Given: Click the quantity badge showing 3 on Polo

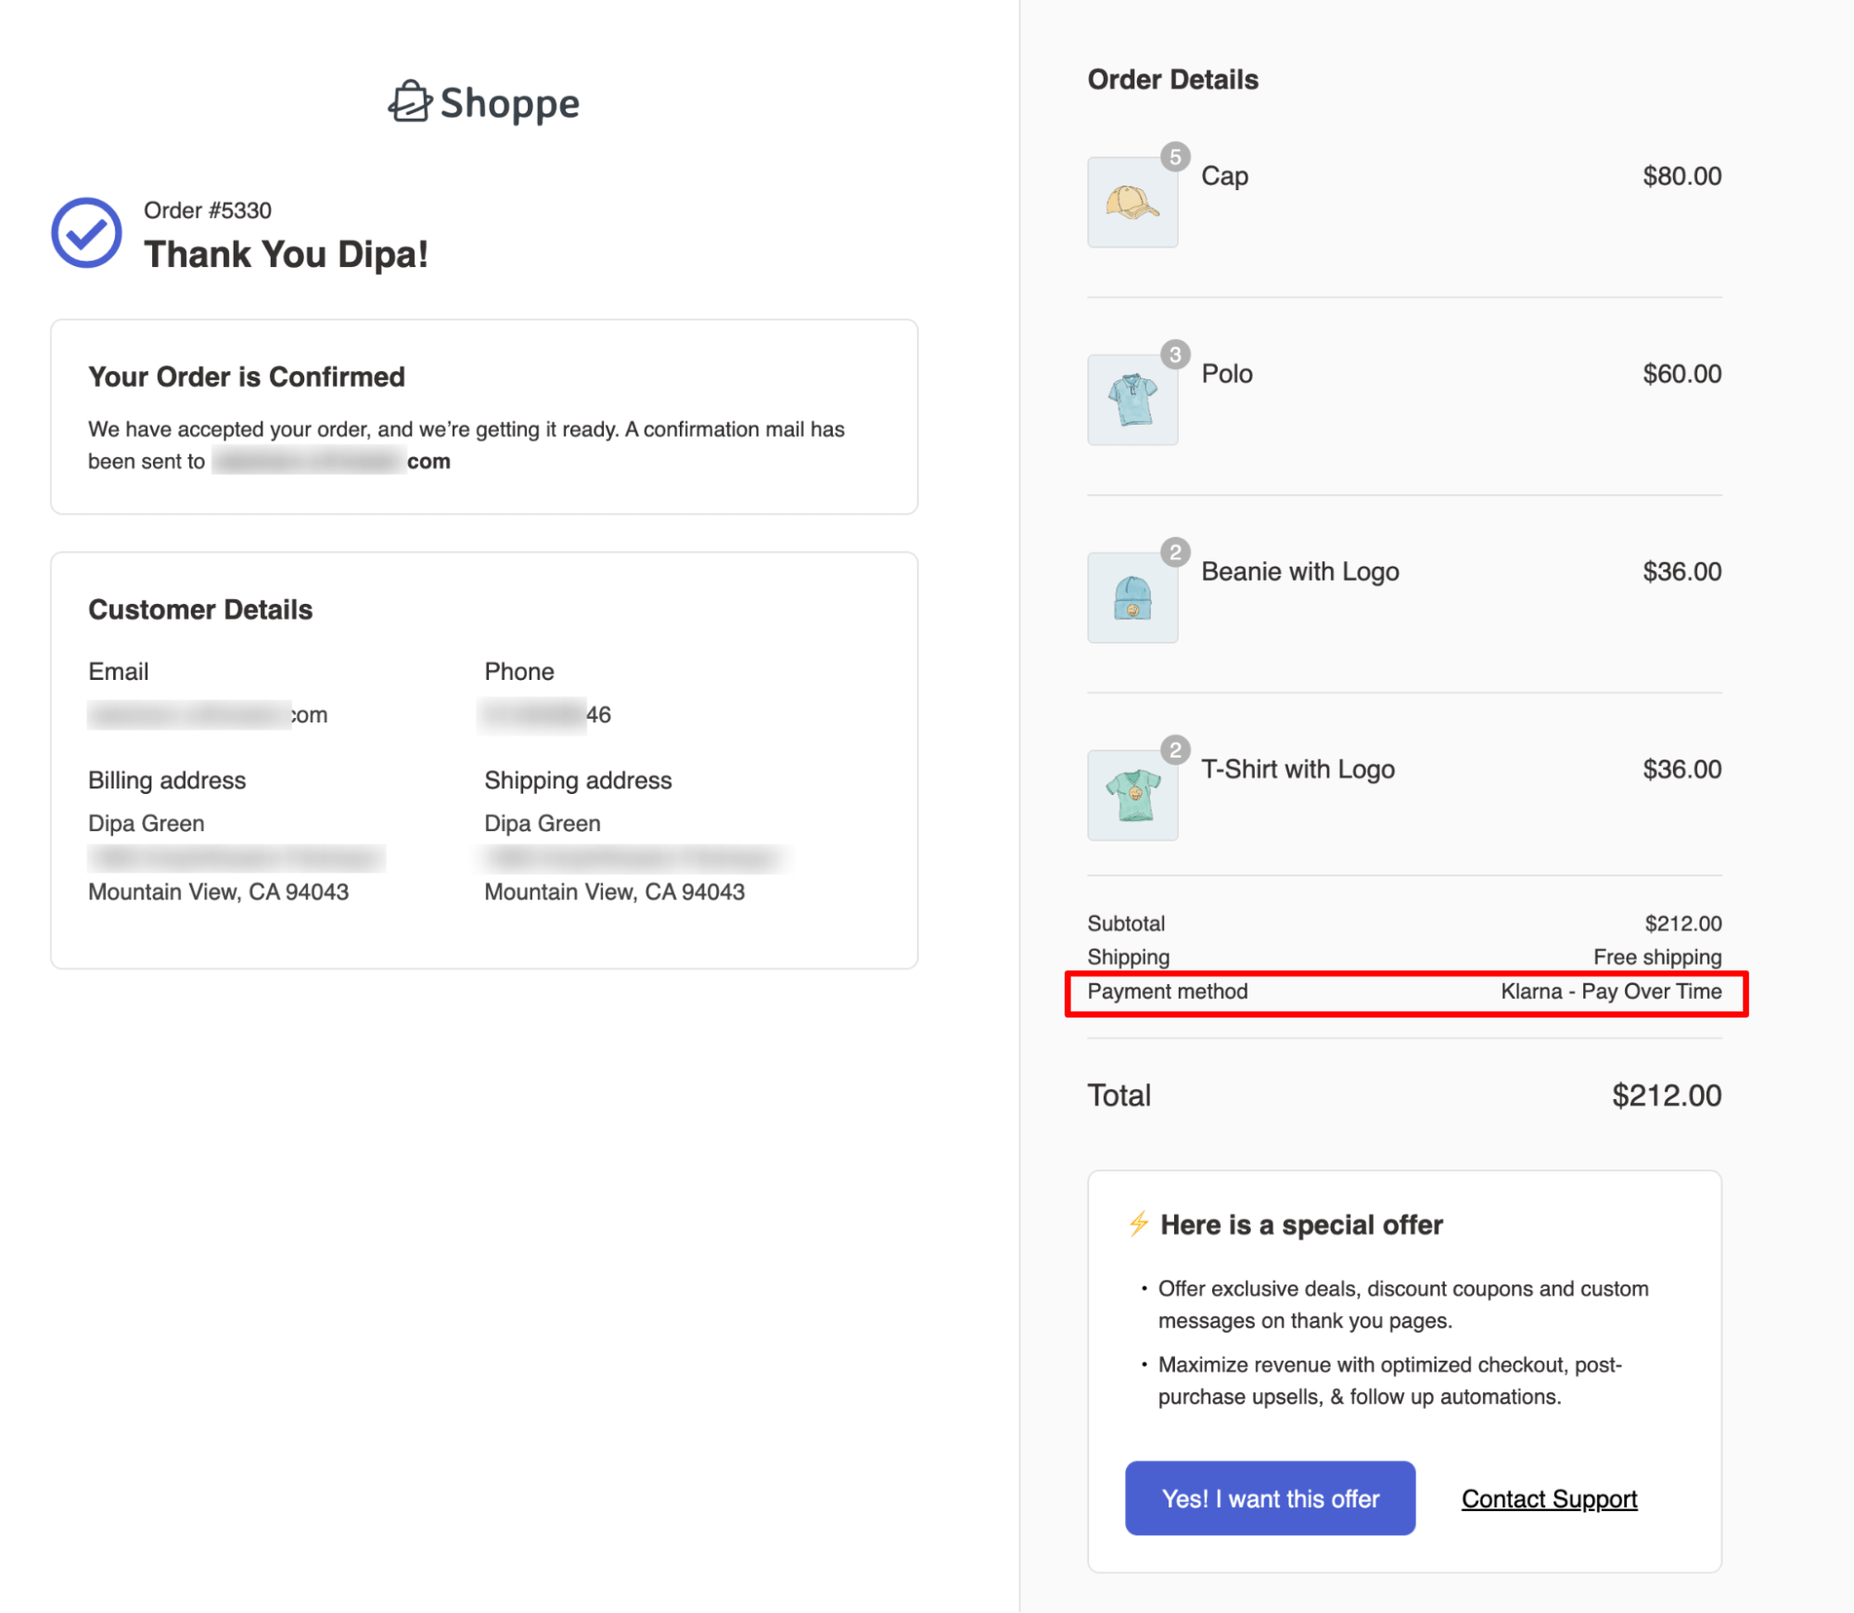Looking at the screenshot, I should (1174, 354).
